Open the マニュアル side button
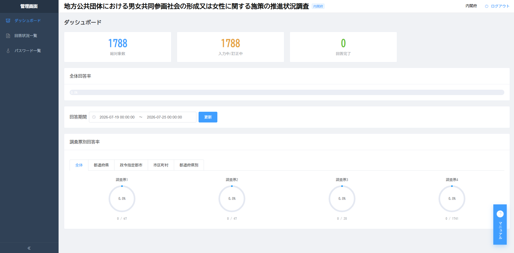 (x=500, y=225)
